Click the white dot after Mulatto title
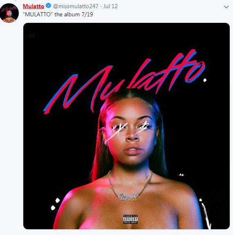233x235 pixels. click(x=205, y=80)
